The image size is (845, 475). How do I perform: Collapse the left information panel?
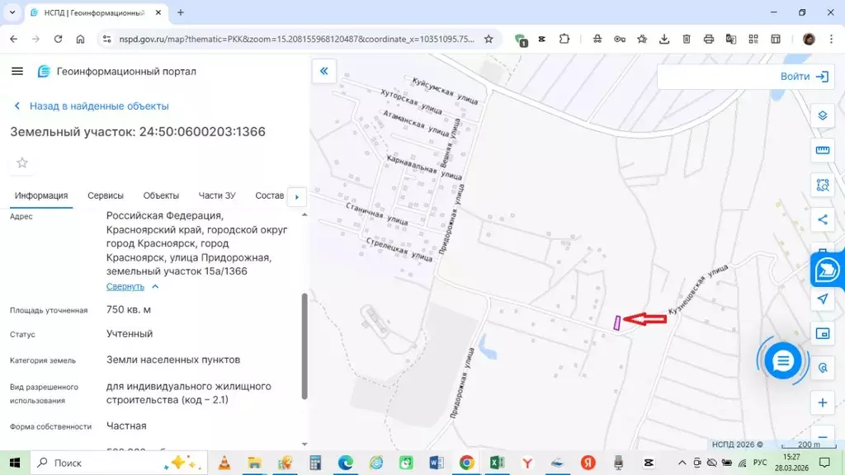click(323, 72)
